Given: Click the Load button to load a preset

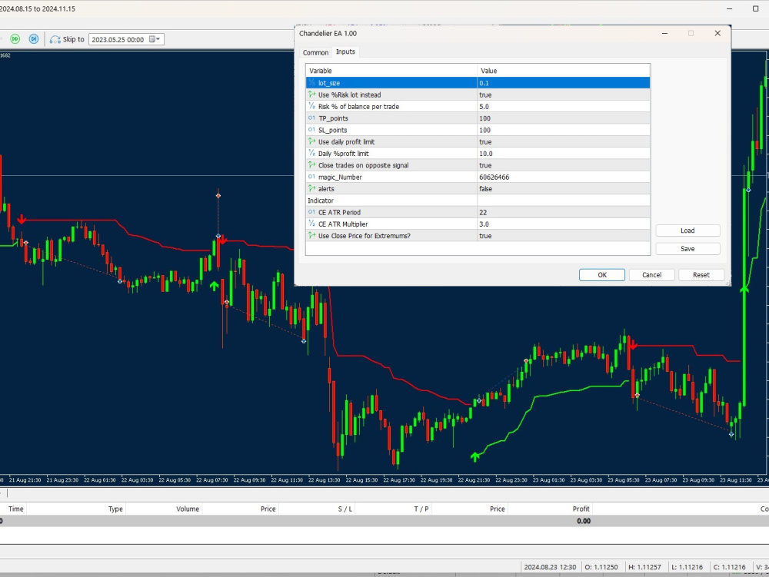Looking at the screenshot, I should click(687, 230).
